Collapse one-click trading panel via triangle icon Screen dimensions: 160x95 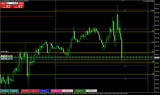(1, 1)
